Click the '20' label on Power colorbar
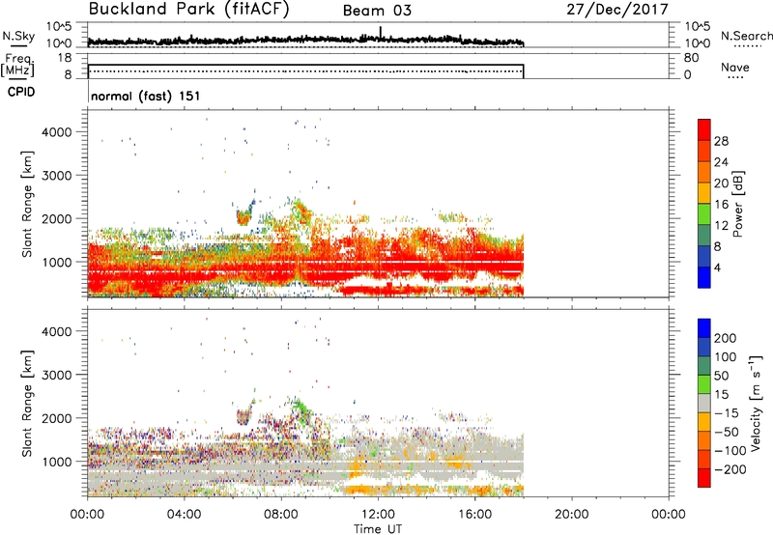 coord(721,183)
